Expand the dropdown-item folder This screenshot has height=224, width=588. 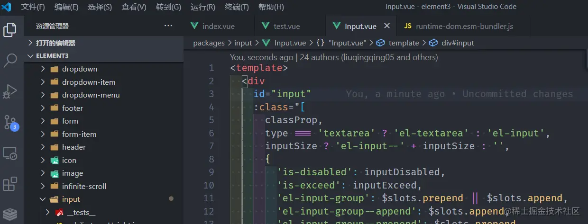click(104, 82)
